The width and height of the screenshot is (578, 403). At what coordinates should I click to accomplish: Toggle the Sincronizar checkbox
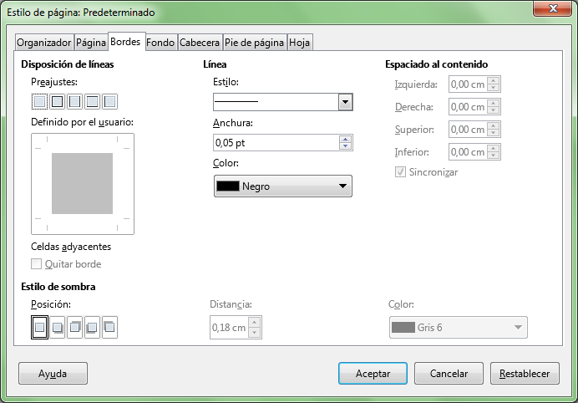coord(401,172)
